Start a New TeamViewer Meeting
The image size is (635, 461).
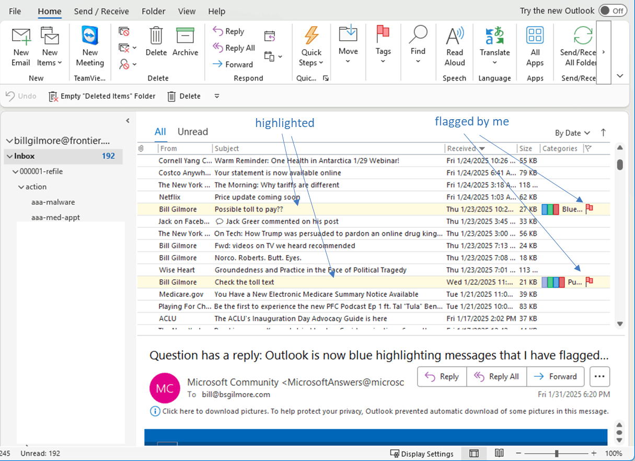[x=90, y=47]
